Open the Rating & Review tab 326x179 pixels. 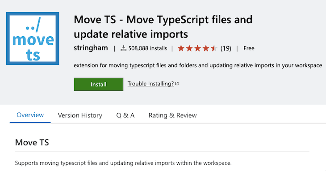point(172,115)
